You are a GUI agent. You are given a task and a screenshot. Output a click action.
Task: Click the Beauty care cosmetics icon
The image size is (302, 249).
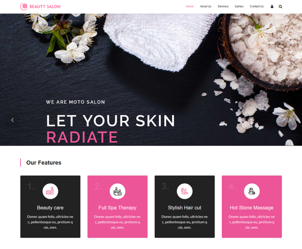[x=50, y=191]
